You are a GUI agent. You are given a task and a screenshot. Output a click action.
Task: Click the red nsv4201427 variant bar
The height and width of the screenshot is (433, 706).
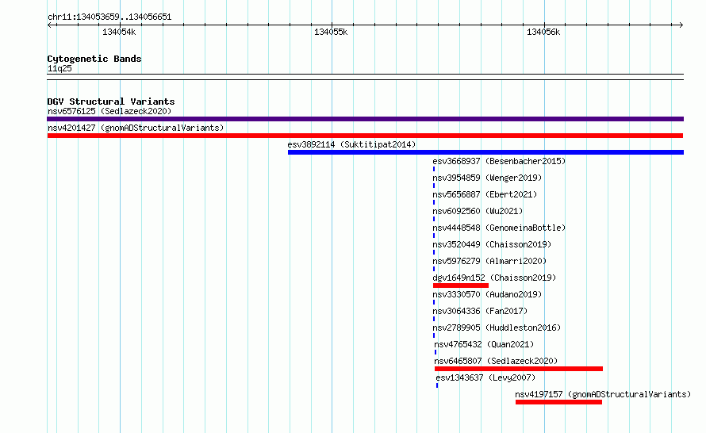pyautogui.click(x=365, y=136)
